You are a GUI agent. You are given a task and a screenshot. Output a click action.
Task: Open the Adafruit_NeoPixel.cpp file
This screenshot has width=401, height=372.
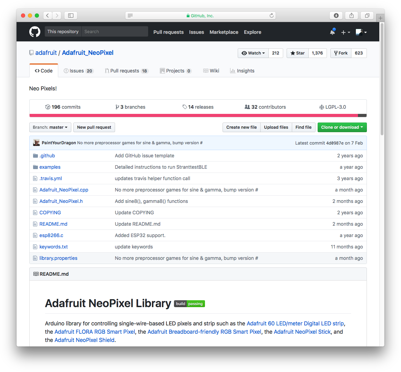click(64, 190)
